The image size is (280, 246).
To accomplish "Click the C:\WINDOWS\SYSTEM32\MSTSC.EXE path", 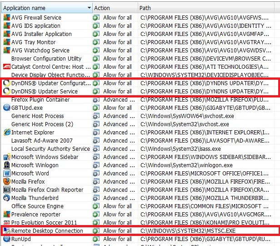I will pos(188,231).
